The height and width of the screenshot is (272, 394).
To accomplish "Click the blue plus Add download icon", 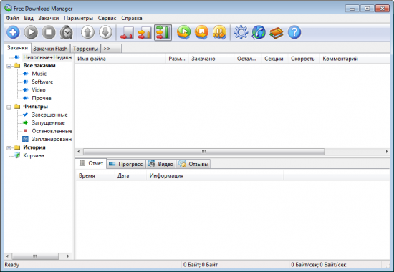I will [x=13, y=32].
